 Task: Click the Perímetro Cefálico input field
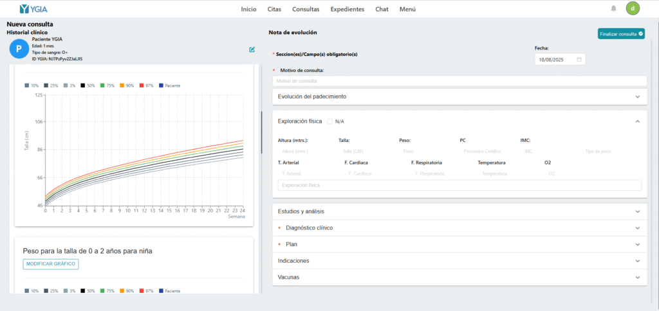488,152
